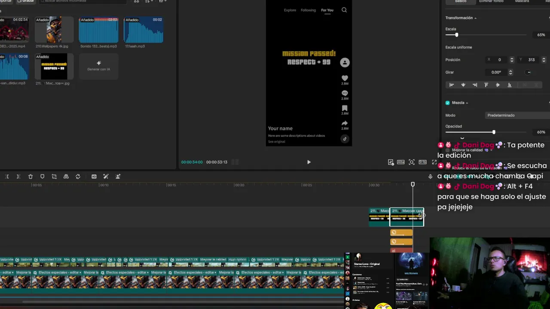Click the focus frame icon below the preview

coord(412,162)
